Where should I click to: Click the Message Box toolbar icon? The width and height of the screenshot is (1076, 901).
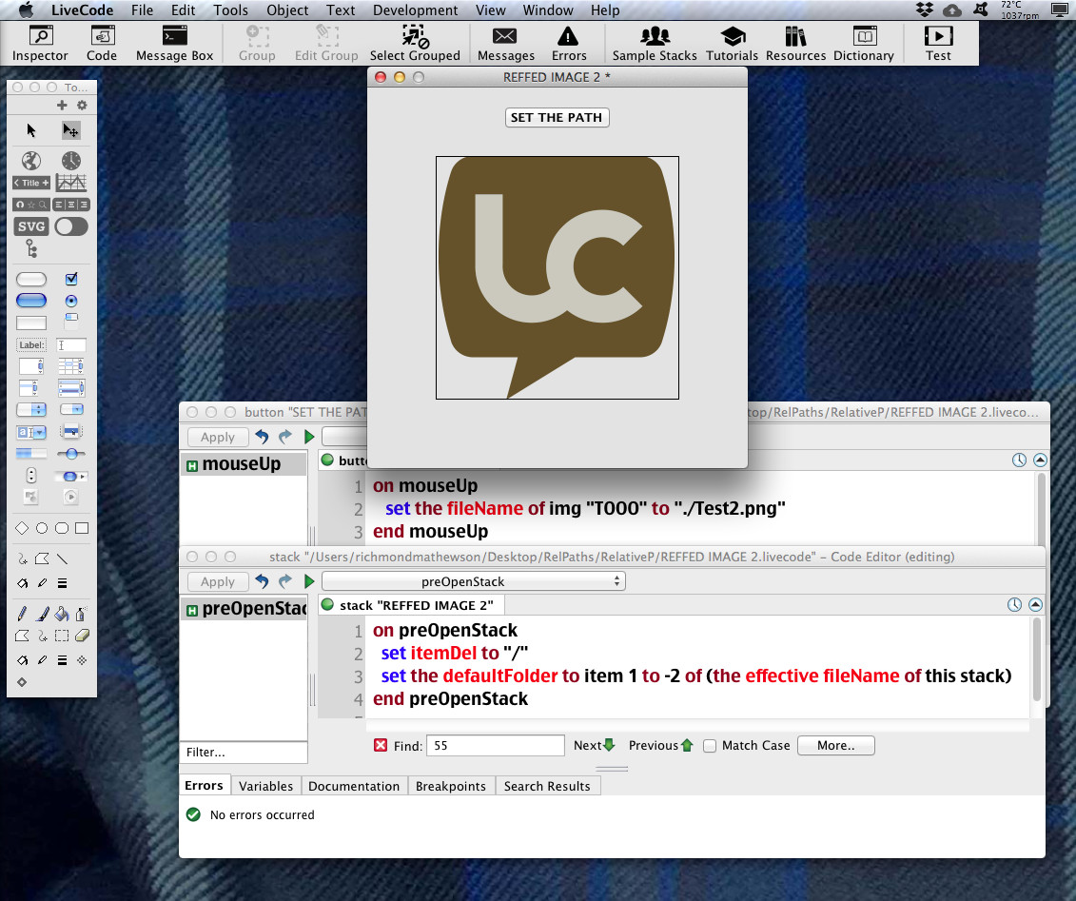click(x=174, y=44)
